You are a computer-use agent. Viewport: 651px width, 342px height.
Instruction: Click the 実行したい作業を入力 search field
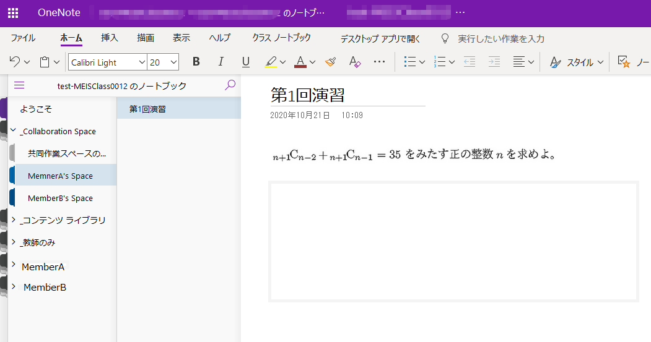click(x=501, y=39)
